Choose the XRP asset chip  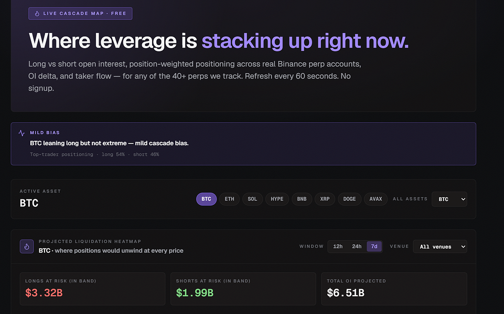coord(325,199)
